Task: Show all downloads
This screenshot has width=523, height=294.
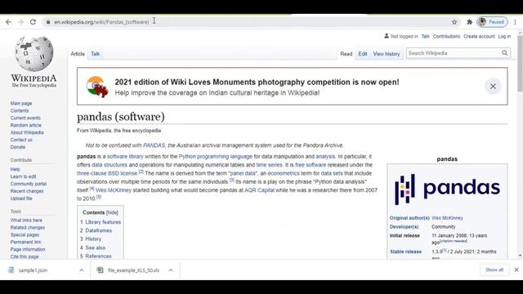Action: [494, 269]
